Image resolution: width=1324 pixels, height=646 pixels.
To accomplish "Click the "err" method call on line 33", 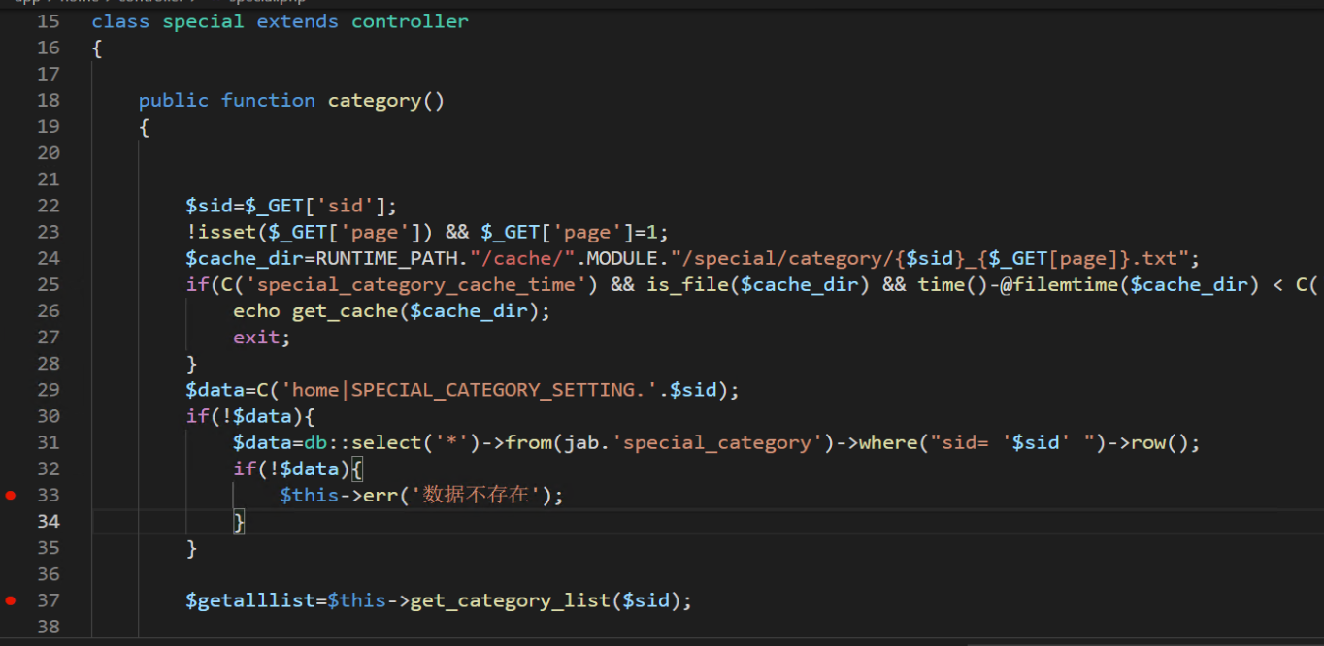I will pos(381,495).
